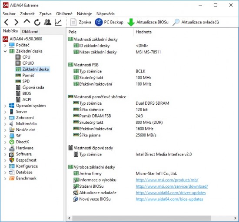Click the users icon in toolbar
Image resolution: width=239 pixels, height=222 pixels.
point(47,22)
